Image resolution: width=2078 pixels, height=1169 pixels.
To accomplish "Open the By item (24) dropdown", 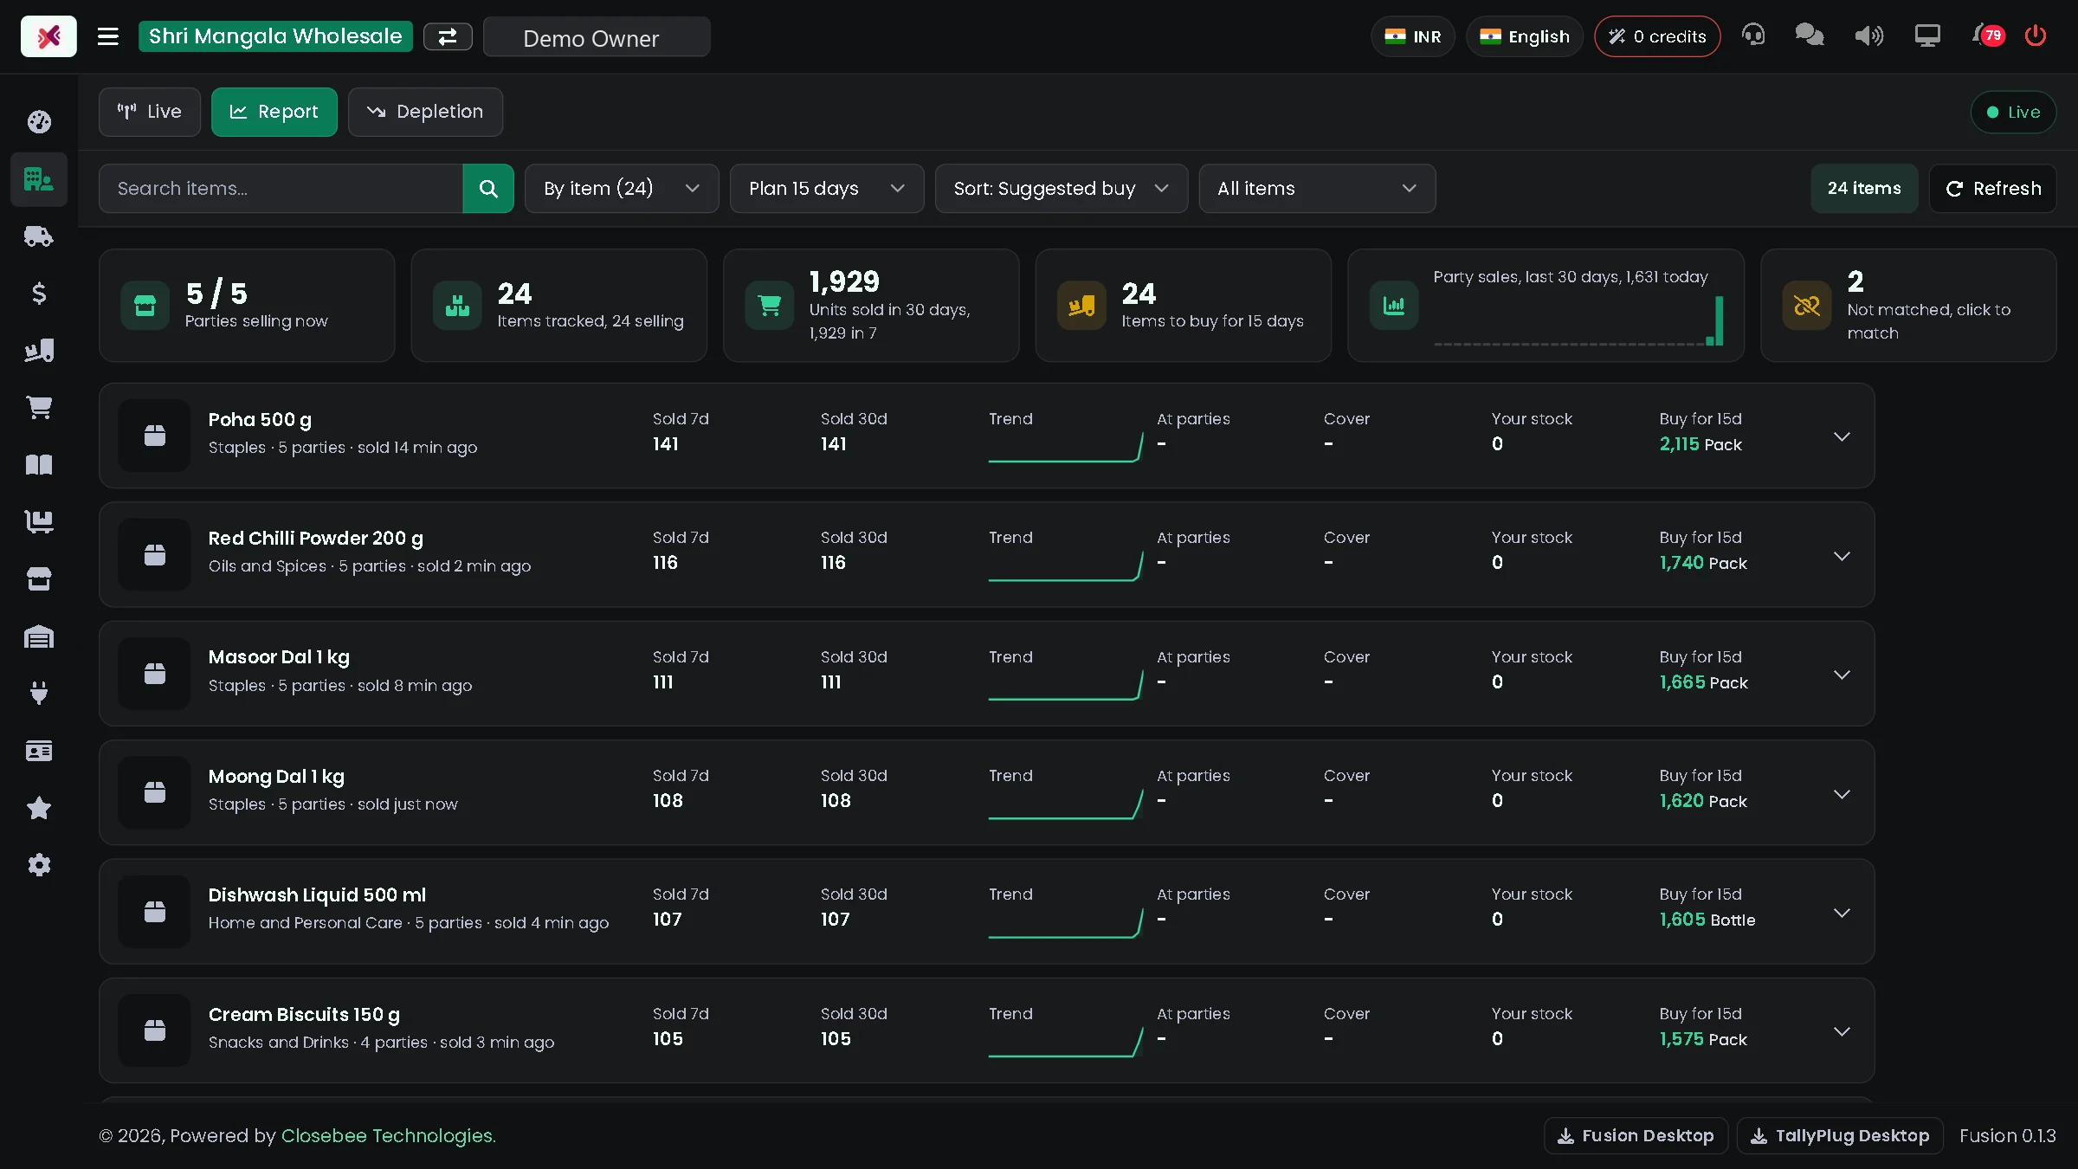I will click(622, 189).
